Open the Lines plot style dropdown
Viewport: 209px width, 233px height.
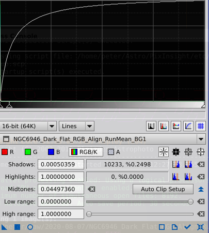coord(76,126)
